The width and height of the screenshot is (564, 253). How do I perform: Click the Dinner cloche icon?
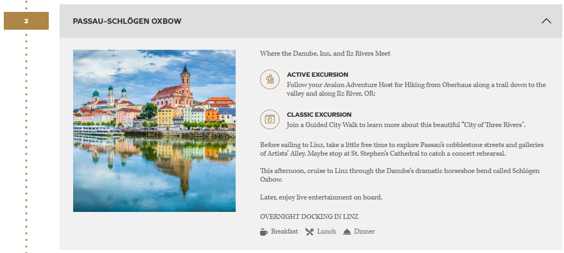tap(347, 232)
